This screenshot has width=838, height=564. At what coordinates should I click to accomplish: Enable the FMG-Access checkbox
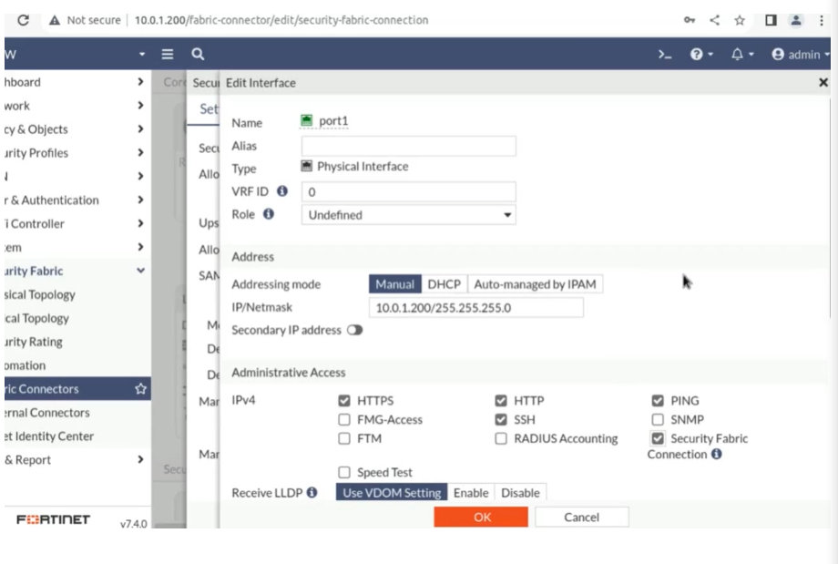pos(344,420)
